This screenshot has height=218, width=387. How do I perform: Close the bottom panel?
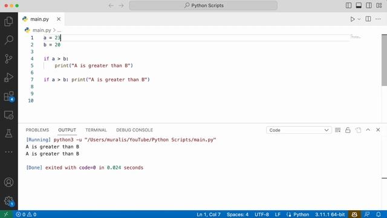[378, 130]
